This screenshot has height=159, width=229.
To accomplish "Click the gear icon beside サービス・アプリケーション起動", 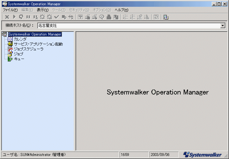I will click(10, 44).
